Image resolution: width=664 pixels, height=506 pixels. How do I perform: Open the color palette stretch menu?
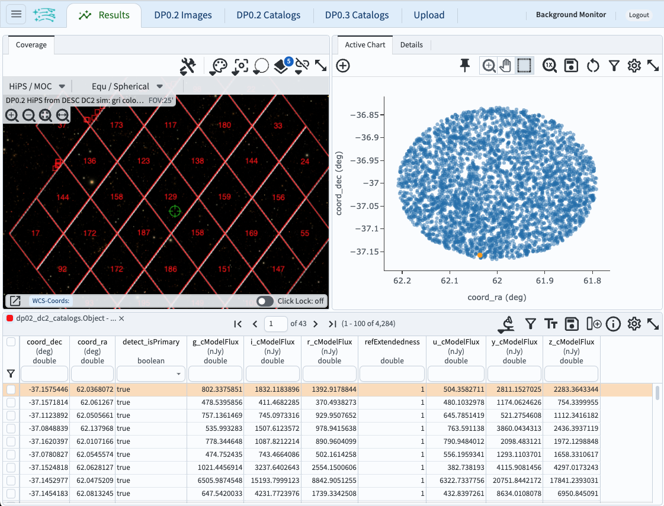tap(219, 66)
